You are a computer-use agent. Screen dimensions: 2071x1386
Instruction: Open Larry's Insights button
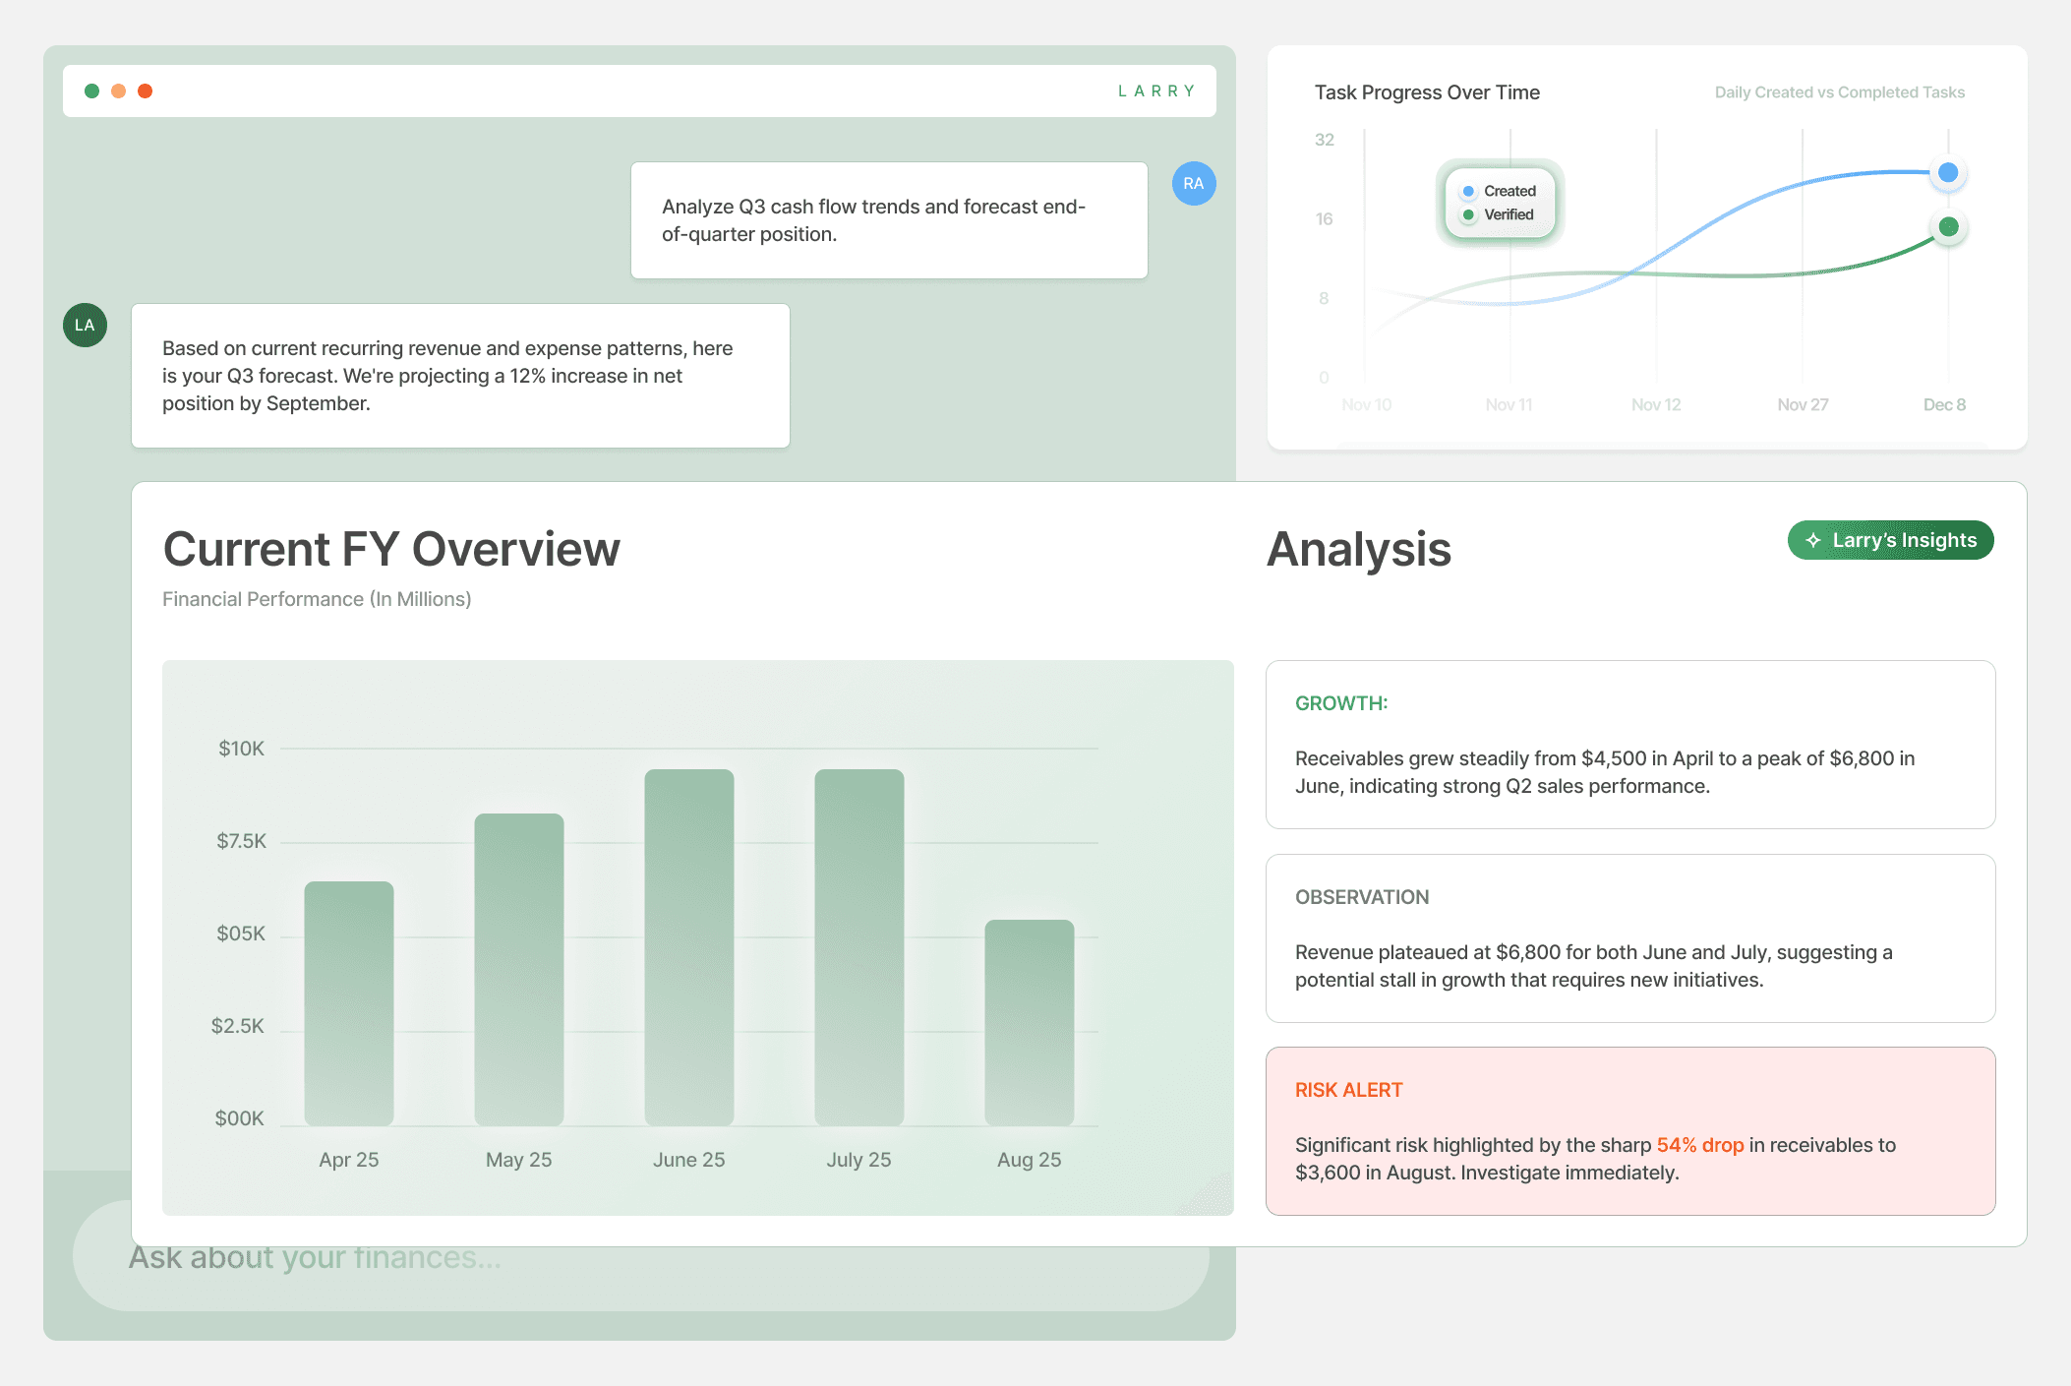pos(1903,541)
